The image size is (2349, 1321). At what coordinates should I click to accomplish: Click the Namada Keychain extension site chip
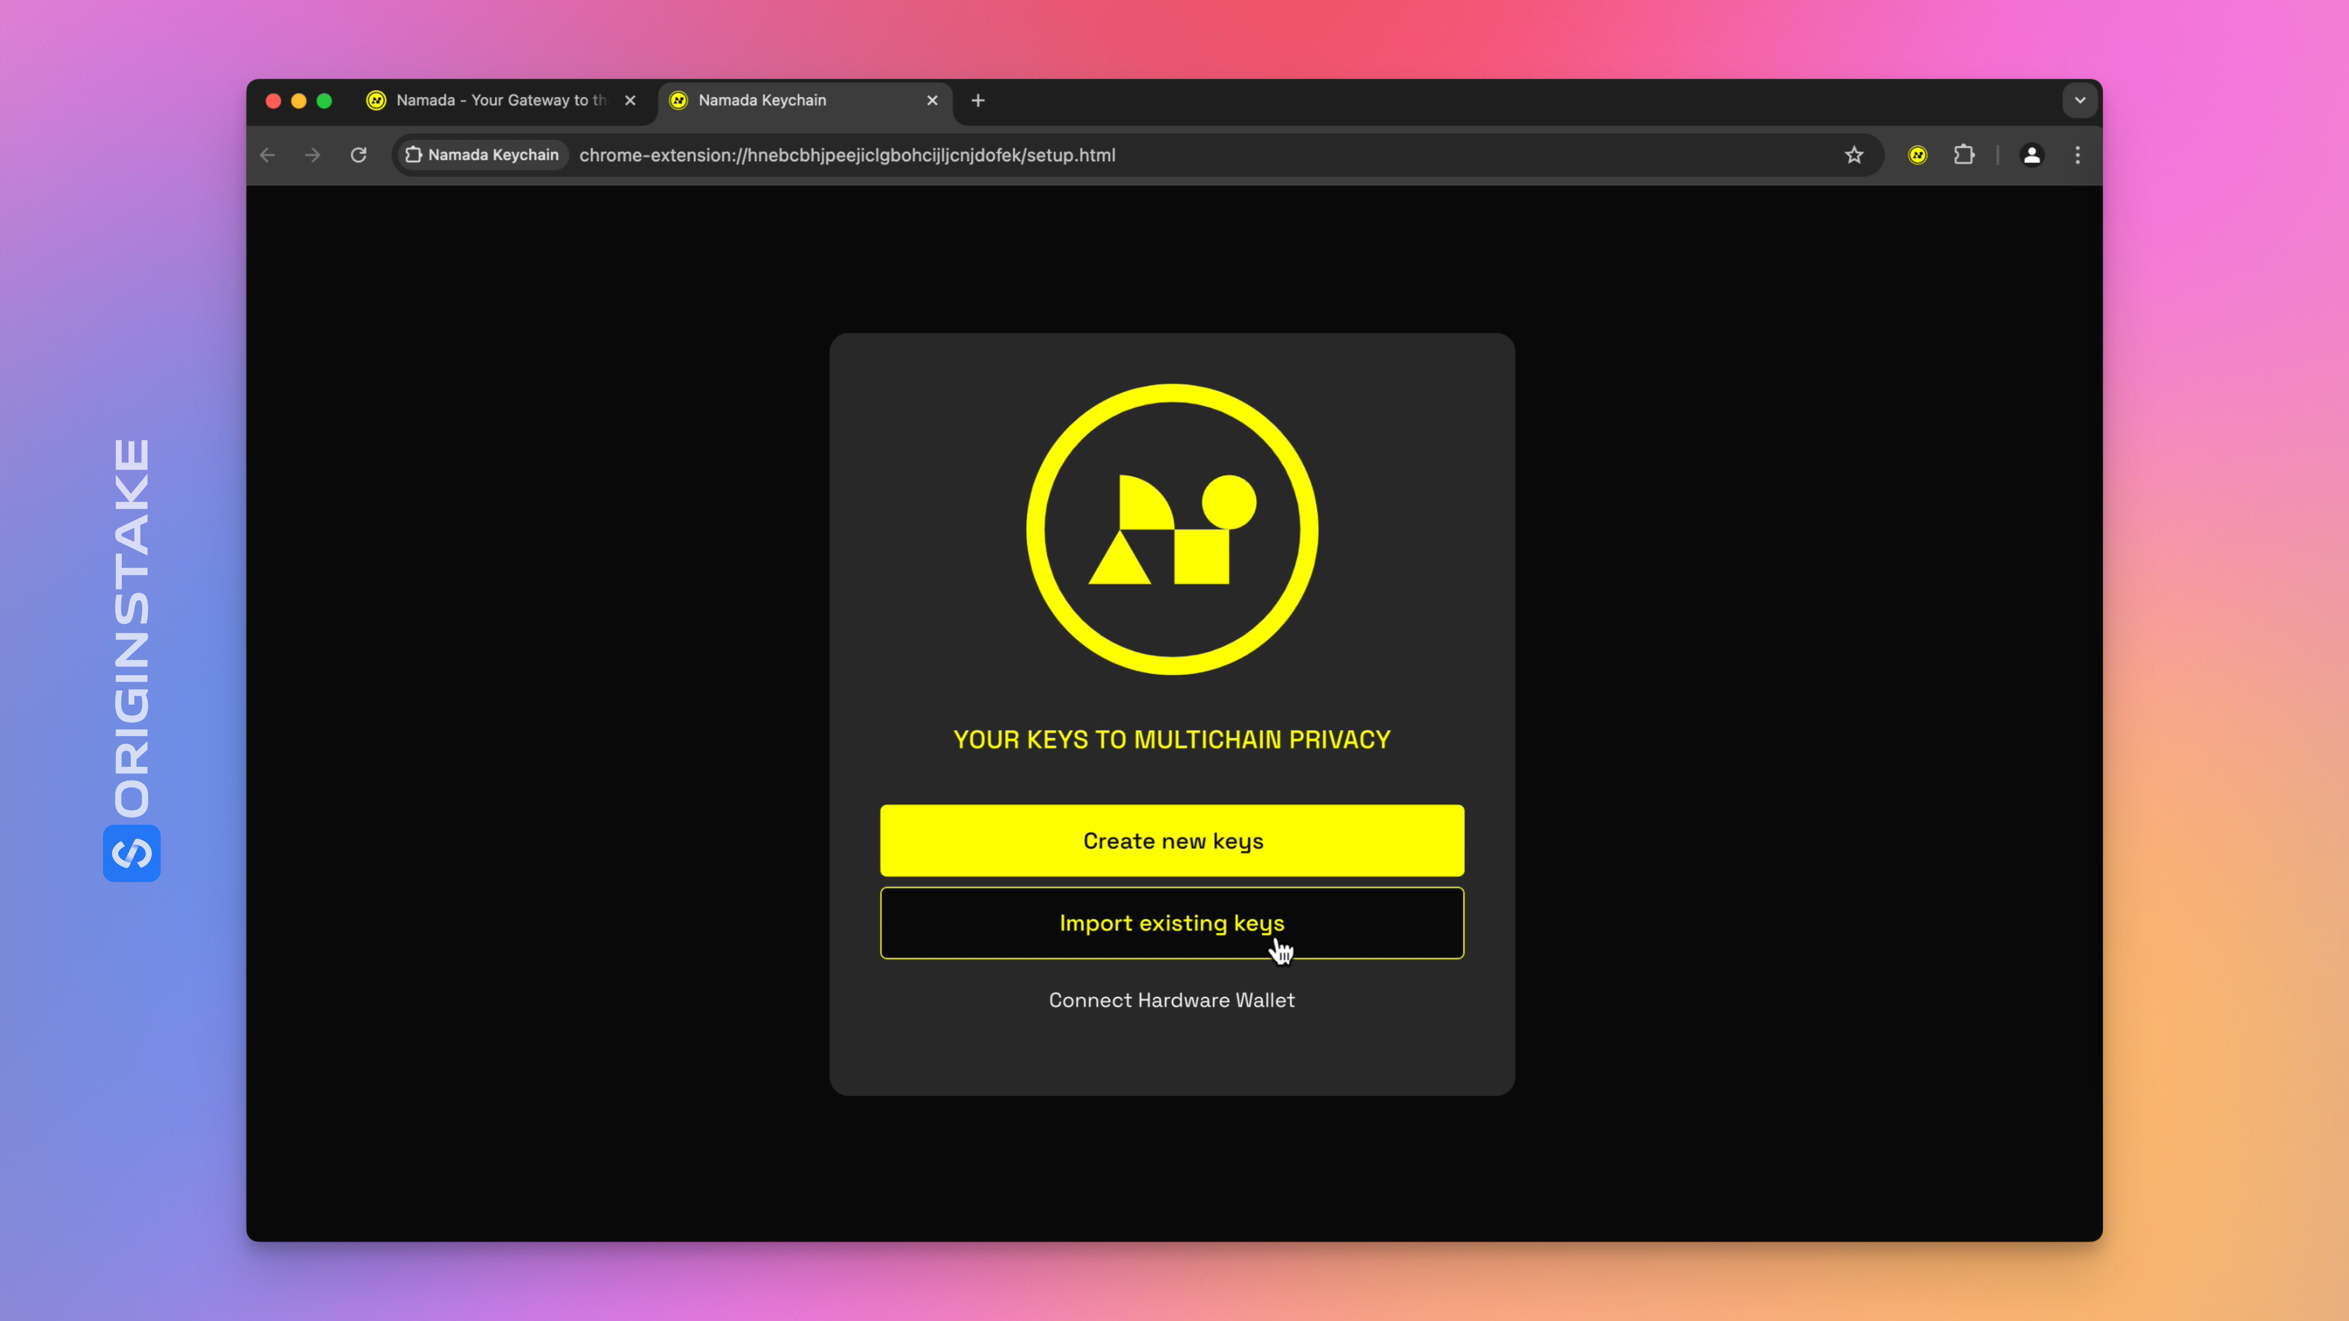pyautogui.click(x=482, y=155)
